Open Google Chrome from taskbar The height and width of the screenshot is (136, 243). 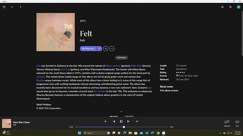[x=158, y=133]
